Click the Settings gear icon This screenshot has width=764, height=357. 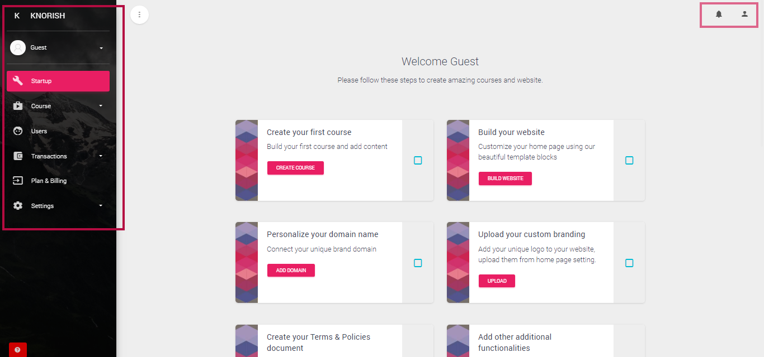(18, 206)
